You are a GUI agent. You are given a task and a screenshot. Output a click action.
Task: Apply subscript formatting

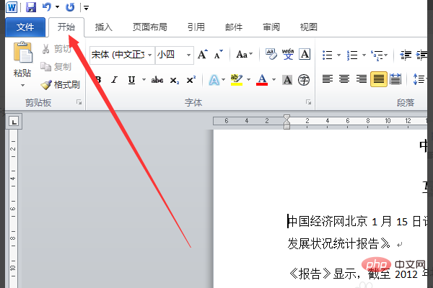tap(175, 79)
